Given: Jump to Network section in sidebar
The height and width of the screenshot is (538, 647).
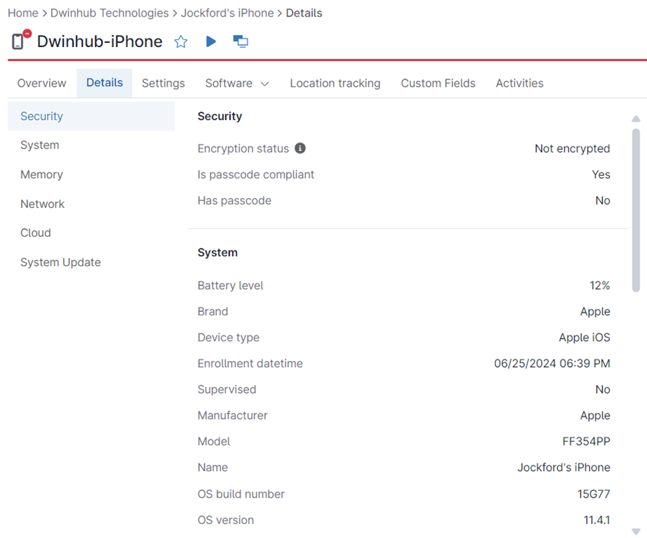Looking at the screenshot, I should pyautogui.click(x=42, y=204).
